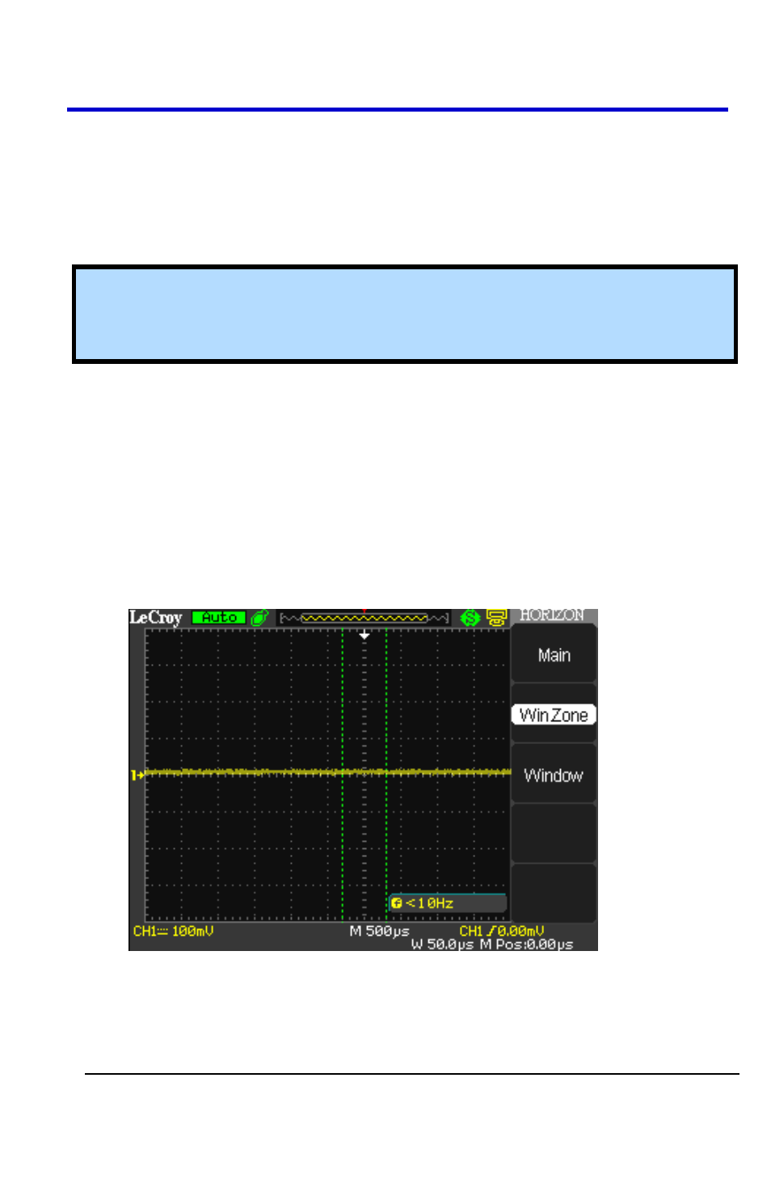Click the green S status icon

[470, 618]
